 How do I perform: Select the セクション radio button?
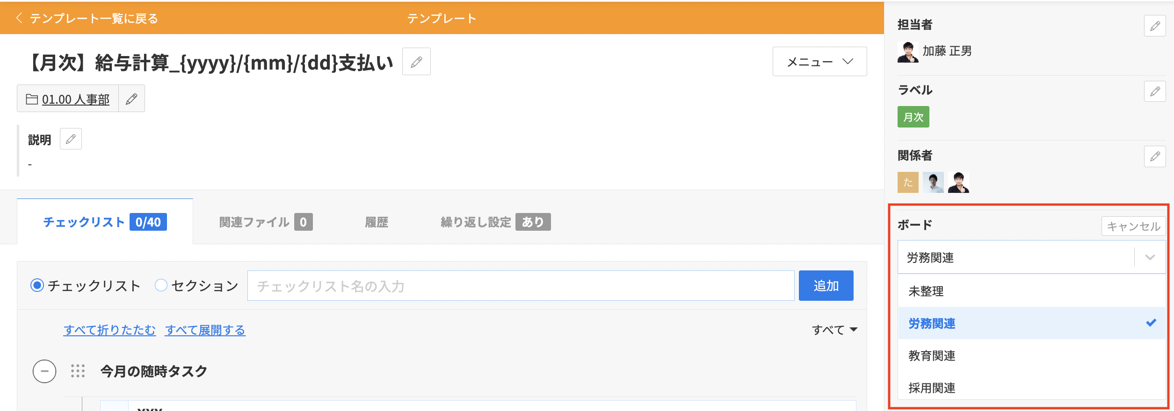pyautogui.click(x=161, y=285)
